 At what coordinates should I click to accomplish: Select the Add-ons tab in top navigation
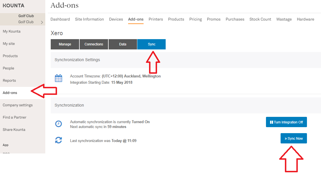[x=136, y=19]
